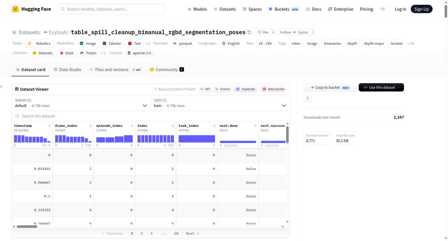This screenshot has height=241, width=448.
Task: Switch to the Dataset card tab
Action: tap(31, 69)
